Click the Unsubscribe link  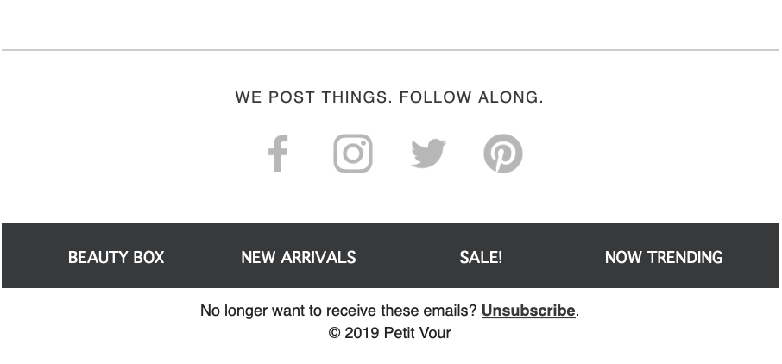(528, 311)
